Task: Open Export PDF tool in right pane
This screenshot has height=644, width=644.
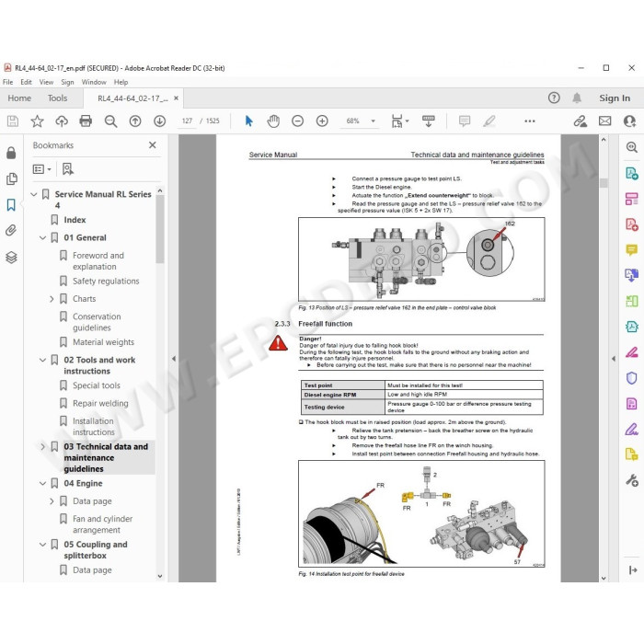Action: click(632, 173)
